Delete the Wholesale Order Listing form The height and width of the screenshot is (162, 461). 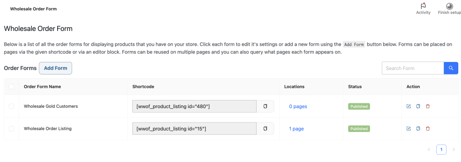pyautogui.click(x=428, y=129)
